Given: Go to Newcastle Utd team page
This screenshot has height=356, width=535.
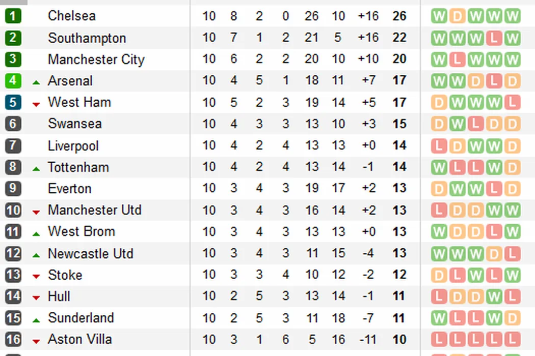Looking at the screenshot, I should [90, 254].
